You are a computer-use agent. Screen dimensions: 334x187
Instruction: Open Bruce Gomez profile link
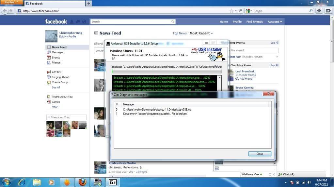coord(244,88)
